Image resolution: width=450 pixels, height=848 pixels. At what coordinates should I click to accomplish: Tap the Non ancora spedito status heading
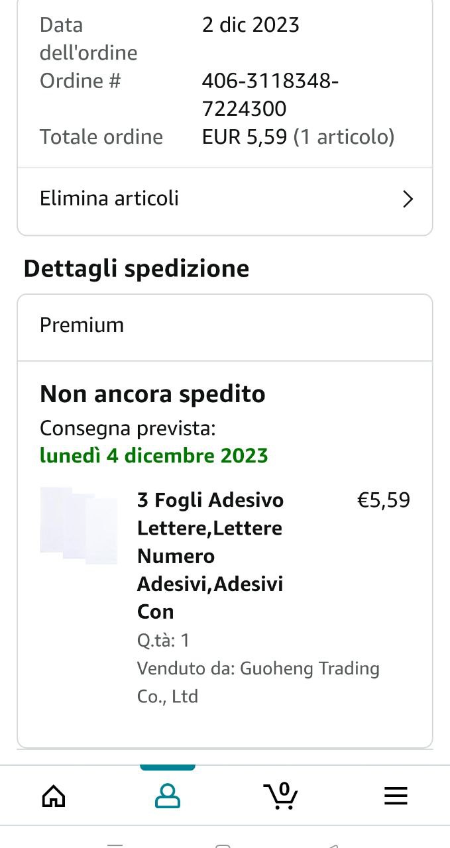[x=152, y=394]
